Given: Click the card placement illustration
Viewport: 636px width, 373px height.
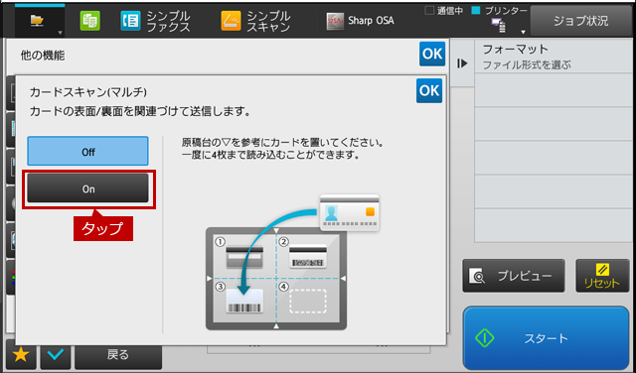Looking at the screenshot, I should click(292, 262).
